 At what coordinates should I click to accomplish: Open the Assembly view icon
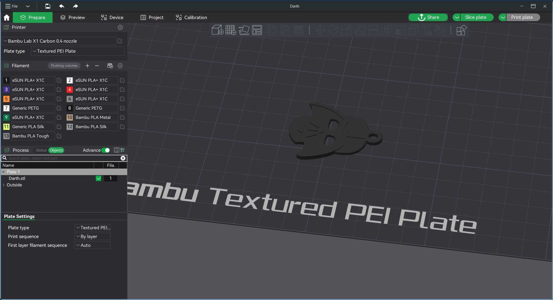pyautogui.click(x=461, y=30)
